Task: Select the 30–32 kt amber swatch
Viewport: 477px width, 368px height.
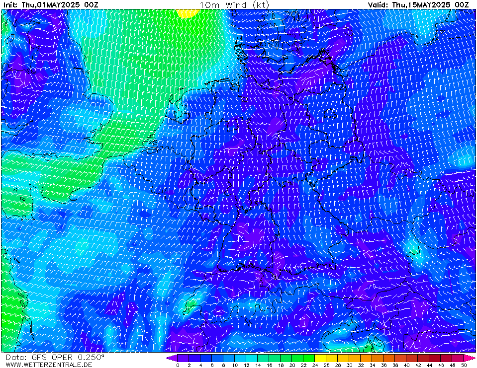Action: tap(355, 358)
